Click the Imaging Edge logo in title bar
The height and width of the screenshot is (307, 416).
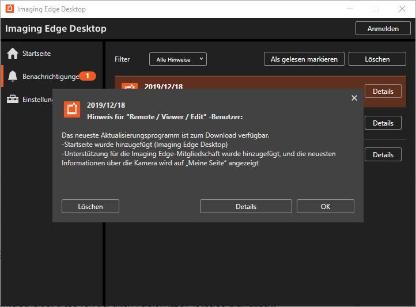click(x=10, y=9)
